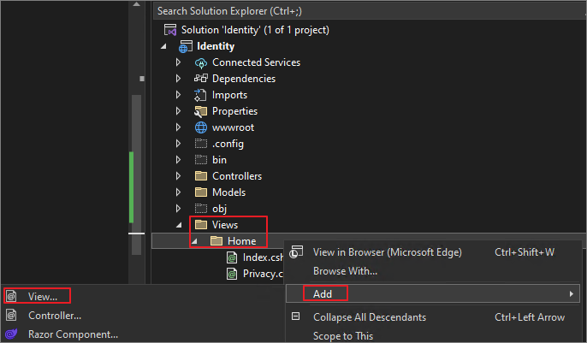Expand the Properties node
The height and width of the screenshot is (343, 587).
tap(178, 111)
